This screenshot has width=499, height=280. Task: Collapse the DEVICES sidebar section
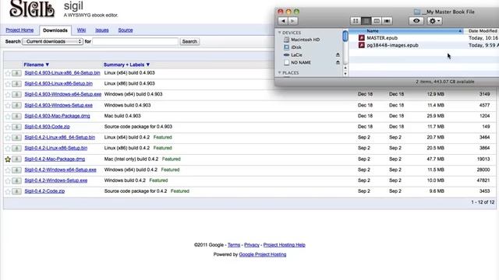coord(280,33)
